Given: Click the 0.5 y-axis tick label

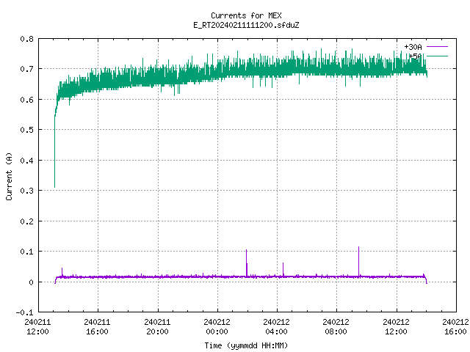Looking at the screenshot, I should click(x=26, y=130).
